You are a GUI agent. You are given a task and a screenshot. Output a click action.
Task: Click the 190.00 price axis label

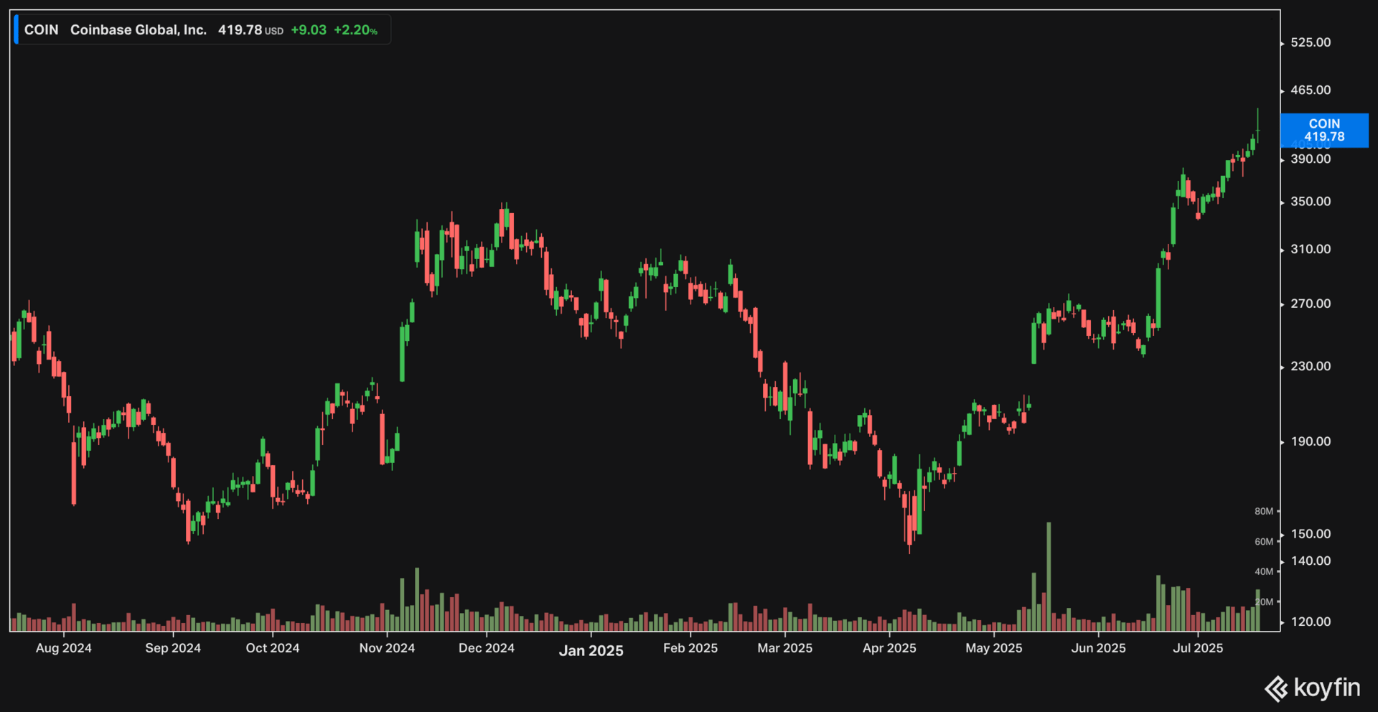coord(1311,441)
